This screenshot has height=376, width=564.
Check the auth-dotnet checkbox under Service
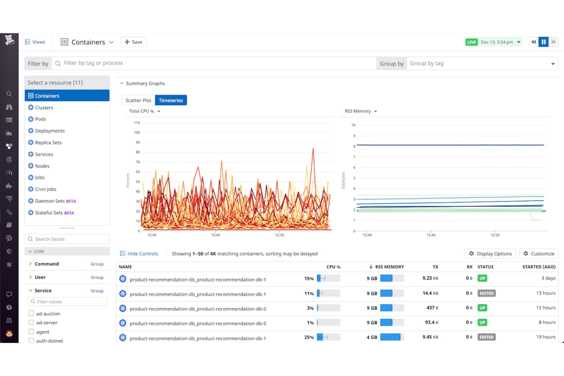31,341
